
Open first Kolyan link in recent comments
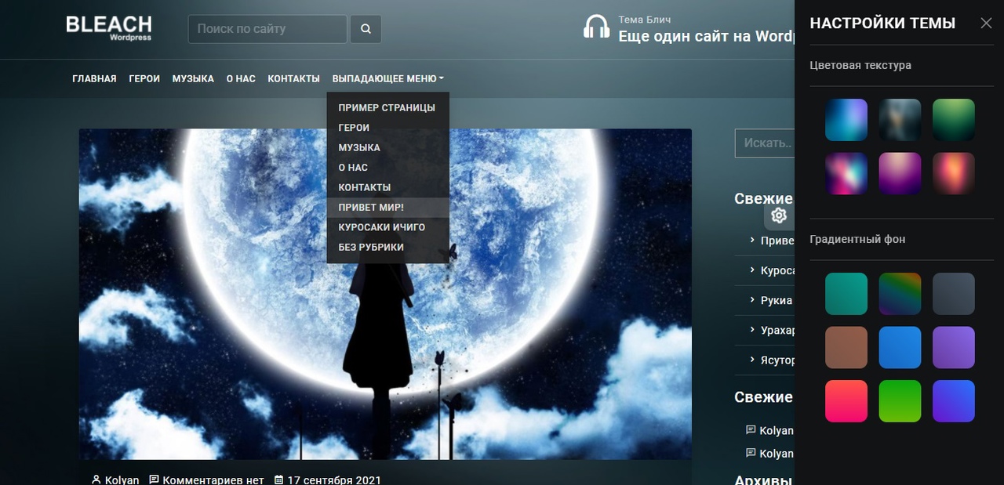click(x=777, y=430)
